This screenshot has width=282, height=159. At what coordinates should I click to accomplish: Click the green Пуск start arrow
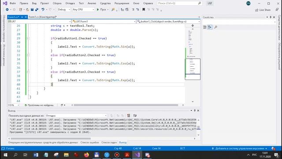point(98,10)
